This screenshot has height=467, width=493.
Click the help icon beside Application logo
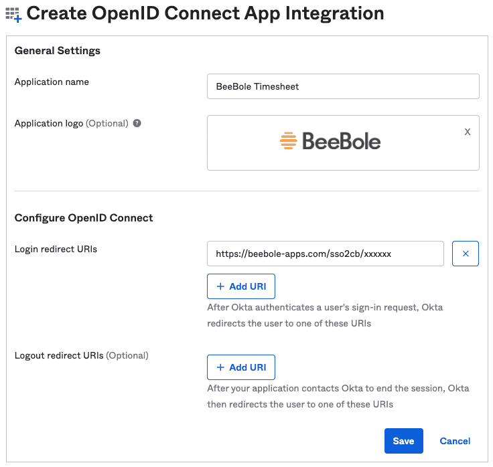[137, 123]
